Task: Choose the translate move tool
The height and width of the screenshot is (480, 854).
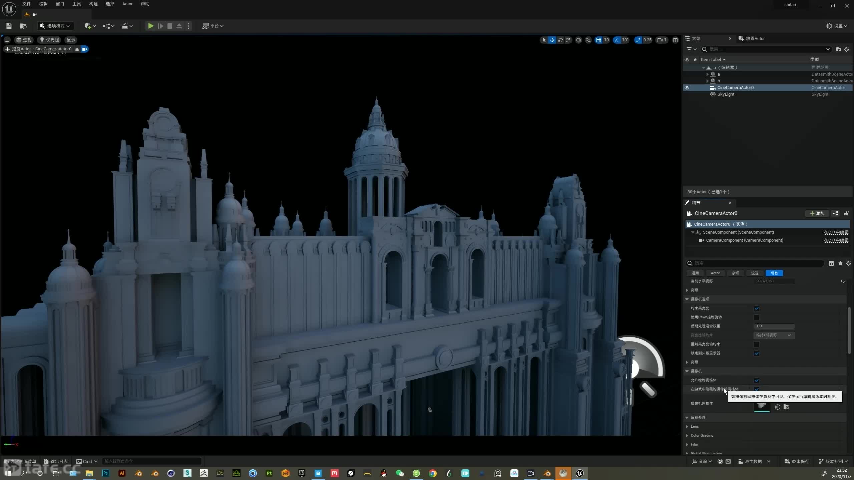Action: point(552,40)
